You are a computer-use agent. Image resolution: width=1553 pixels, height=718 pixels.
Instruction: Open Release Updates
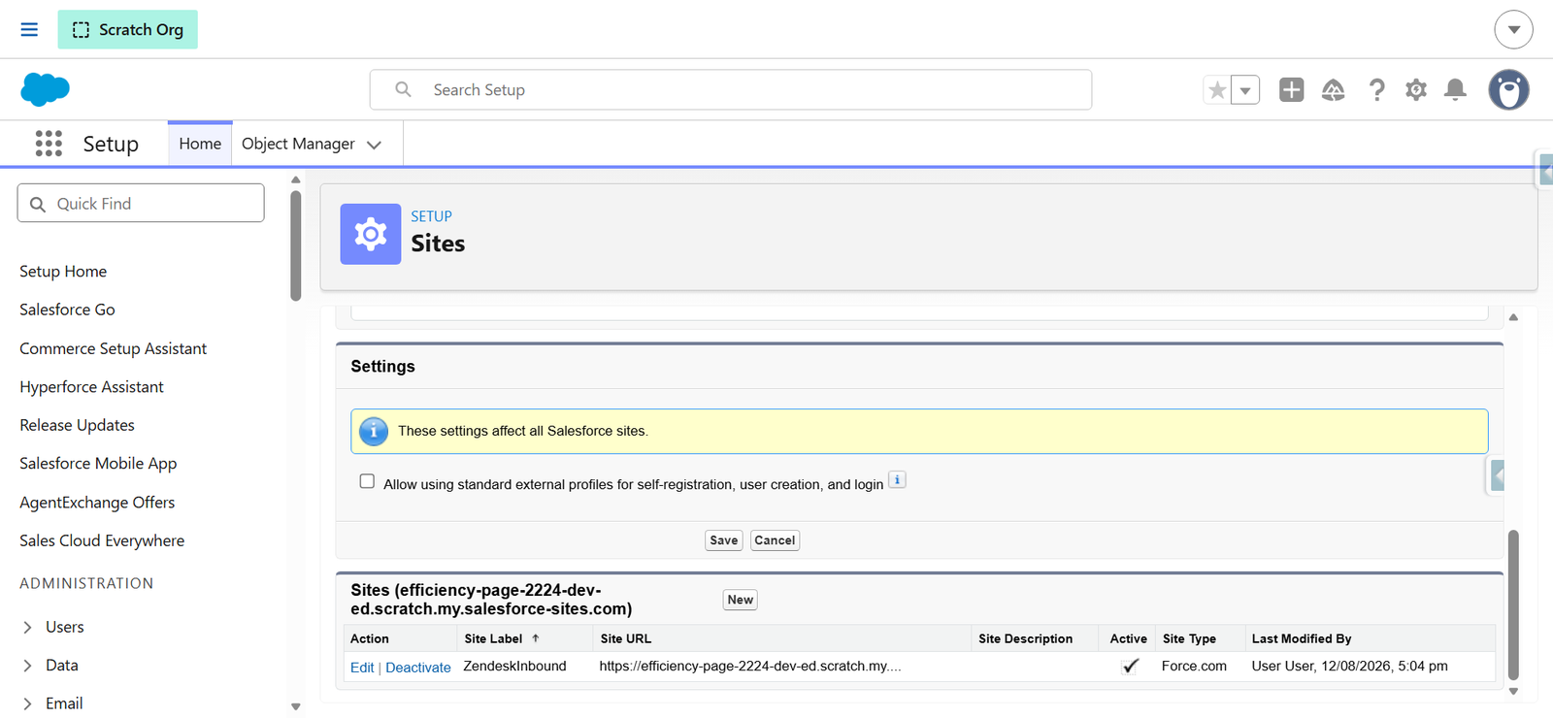click(x=77, y=425)
